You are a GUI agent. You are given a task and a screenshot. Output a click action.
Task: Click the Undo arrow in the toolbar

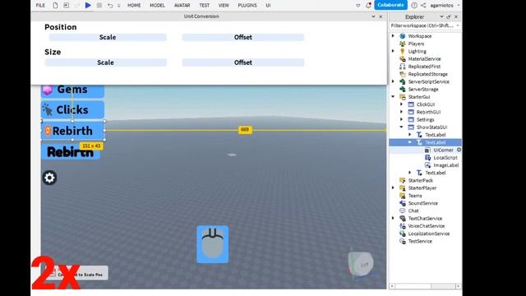pos(110,6)
